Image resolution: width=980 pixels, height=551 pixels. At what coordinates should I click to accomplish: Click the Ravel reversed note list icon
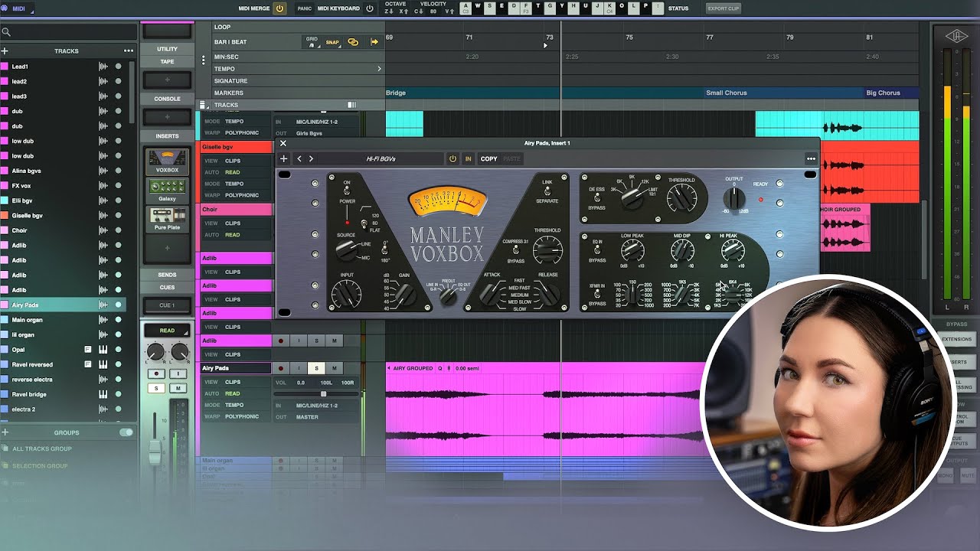[88, 364]
